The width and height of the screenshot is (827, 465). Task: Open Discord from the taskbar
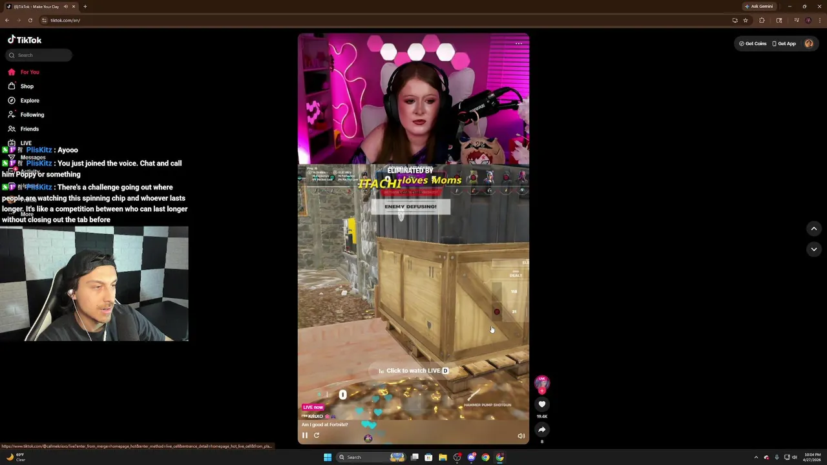[472, 457]
